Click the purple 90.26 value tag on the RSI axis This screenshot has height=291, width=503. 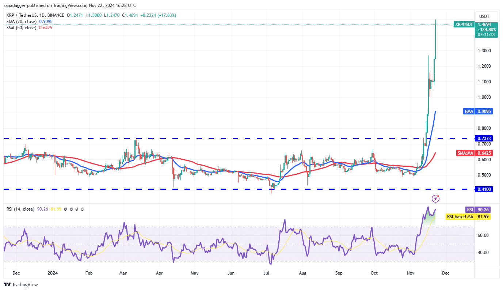coord(483,210)
